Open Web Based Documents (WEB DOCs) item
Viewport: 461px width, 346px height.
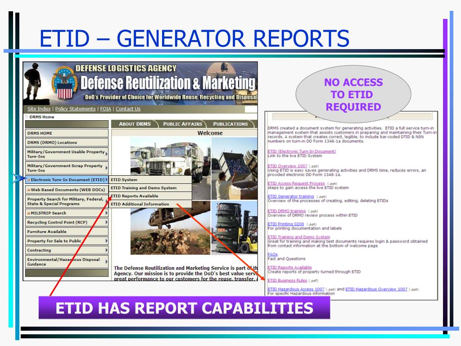pos(67,190)
